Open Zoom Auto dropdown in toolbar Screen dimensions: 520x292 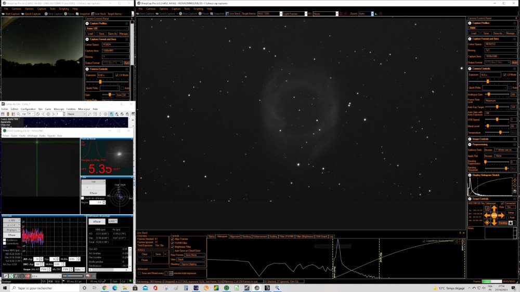tap(366, 13)
